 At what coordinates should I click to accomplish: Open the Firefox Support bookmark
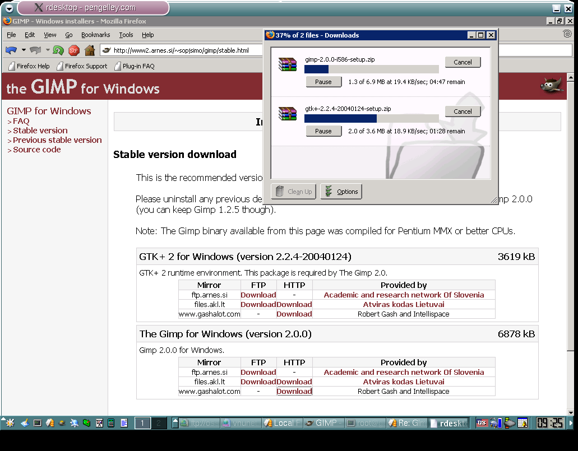(82, 66)
